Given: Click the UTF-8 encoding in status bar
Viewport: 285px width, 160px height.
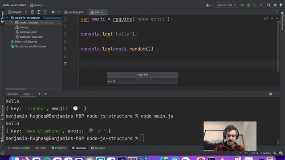Looking at the screenshot, I should click(254, 153).
